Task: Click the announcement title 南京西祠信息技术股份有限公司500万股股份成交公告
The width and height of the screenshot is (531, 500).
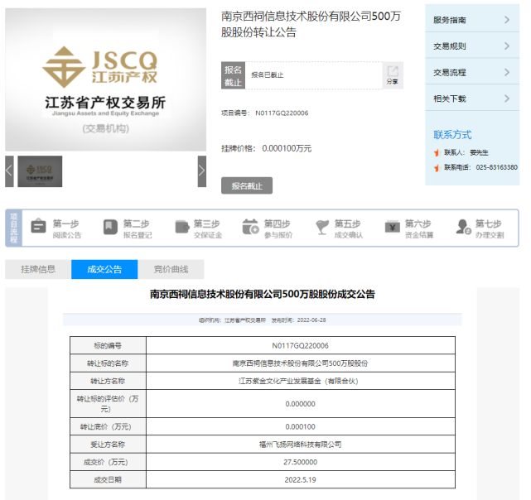Action: tap(263, 294)
